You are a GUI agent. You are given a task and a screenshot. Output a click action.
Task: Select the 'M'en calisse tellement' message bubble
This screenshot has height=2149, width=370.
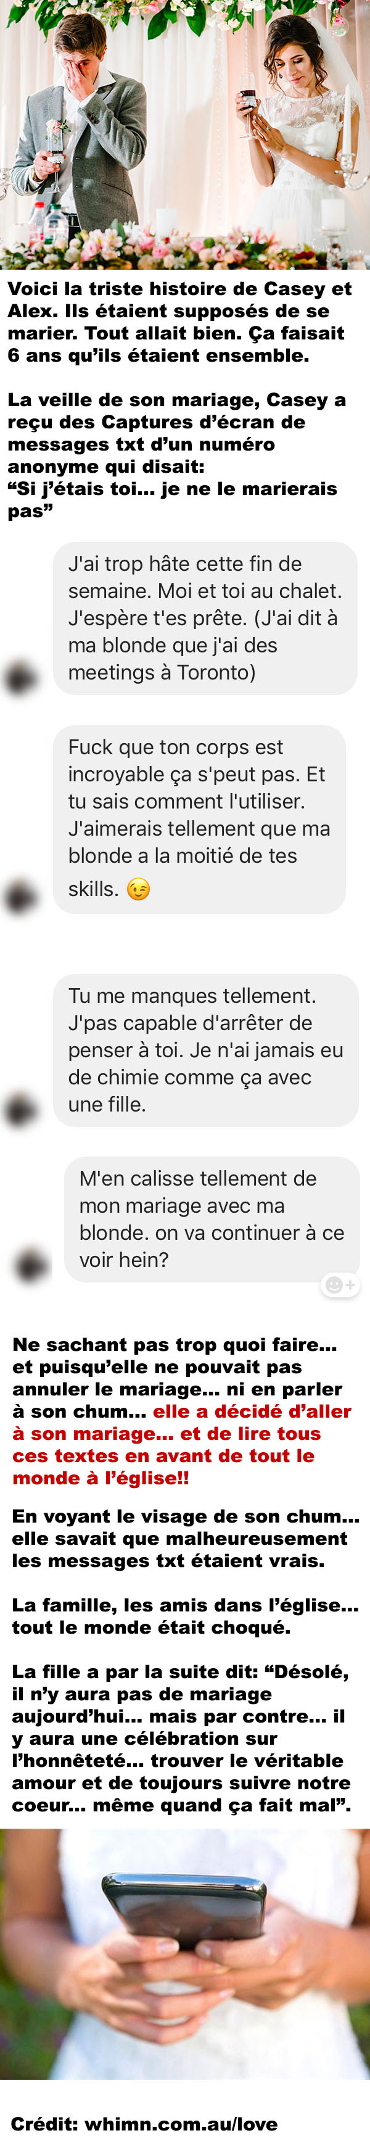tap(212, 1219)
